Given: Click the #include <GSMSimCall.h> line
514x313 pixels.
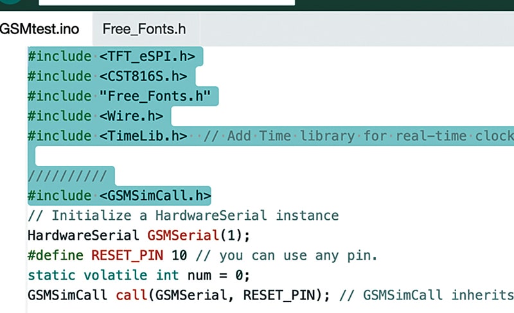Looking at the screenshot, I should (120, 195).
